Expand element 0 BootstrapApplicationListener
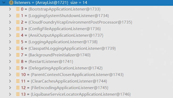Viewport: 173px width, 98px height. pyautogui.click(x=10, y=9)
